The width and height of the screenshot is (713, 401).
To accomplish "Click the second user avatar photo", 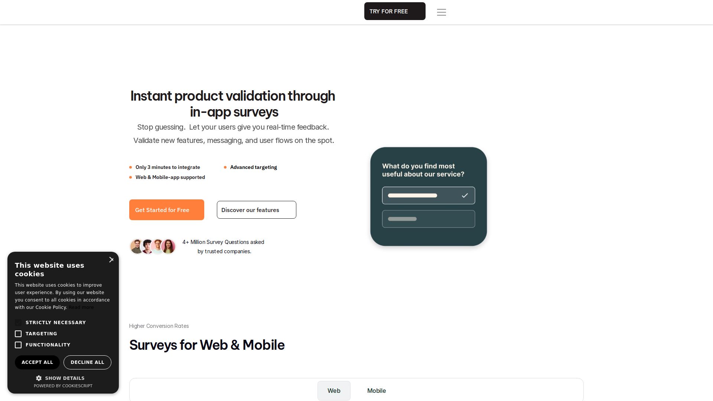I will [147, 247].
